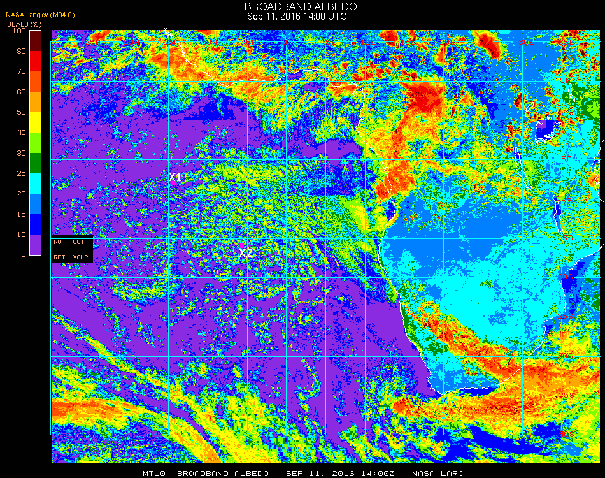Screen dimensions: 605x478
Task: Click the 20E longitude label
Action: coord(448,42)
